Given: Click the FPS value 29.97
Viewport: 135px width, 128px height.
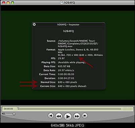Looking at the screenshot, I should [61, 58].
